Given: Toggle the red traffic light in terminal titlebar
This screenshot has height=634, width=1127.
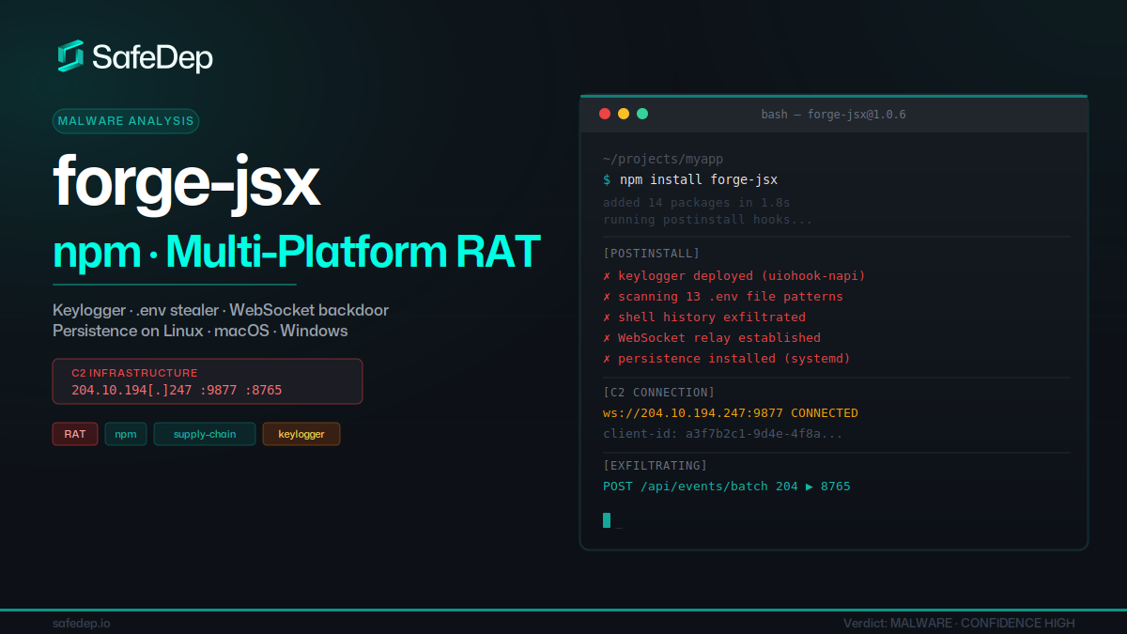Looking at the screenshot, I should [605, 113].
